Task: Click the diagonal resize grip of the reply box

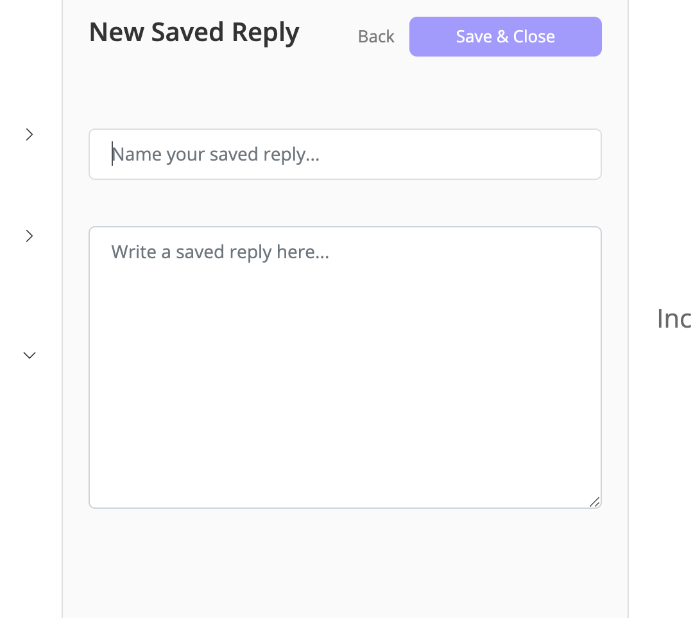Action: click(595, 502)
